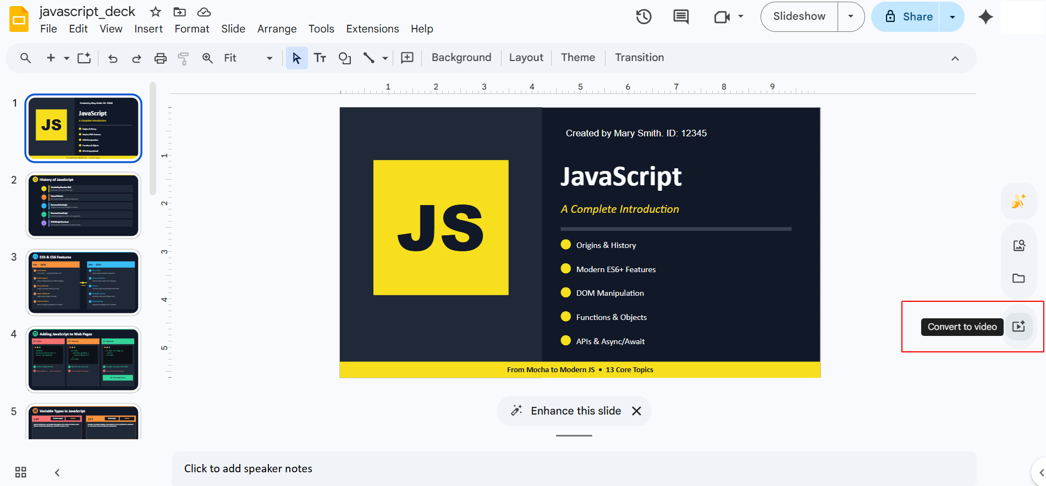Viewport: 1046px width, 486px height.
Task: Open the Meet camera options arrow
Action: [741, 16]
